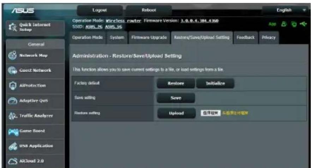Screen dimensions: 311x168
Task: Click the AiProtection shield icon
Action: 13,86
